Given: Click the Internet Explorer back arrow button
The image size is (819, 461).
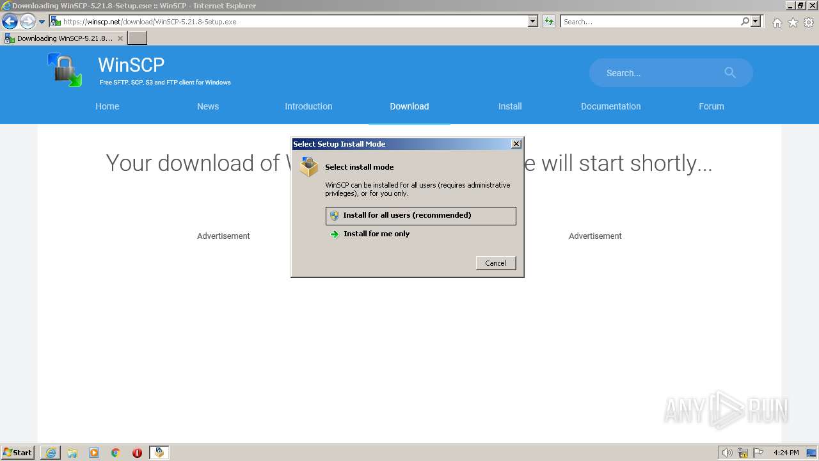Looking at the screenshot, I should 10,21.
